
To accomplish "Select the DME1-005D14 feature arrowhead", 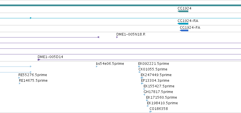I will click(x=39, y=60).
